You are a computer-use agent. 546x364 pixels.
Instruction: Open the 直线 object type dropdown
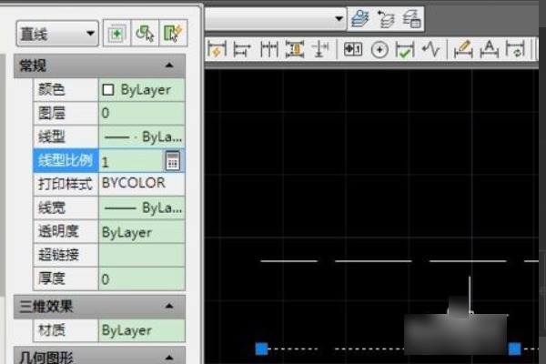56,34
